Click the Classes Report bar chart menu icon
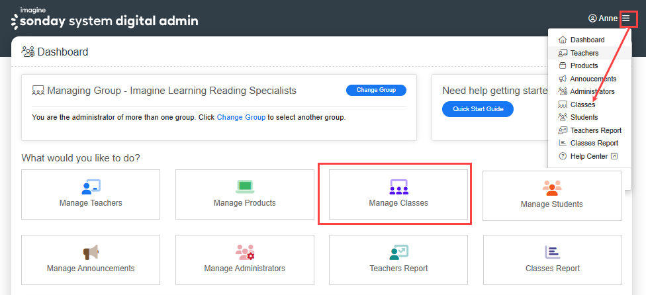The height and width of the screenshot is (295, 646). [x=563, y=143]
